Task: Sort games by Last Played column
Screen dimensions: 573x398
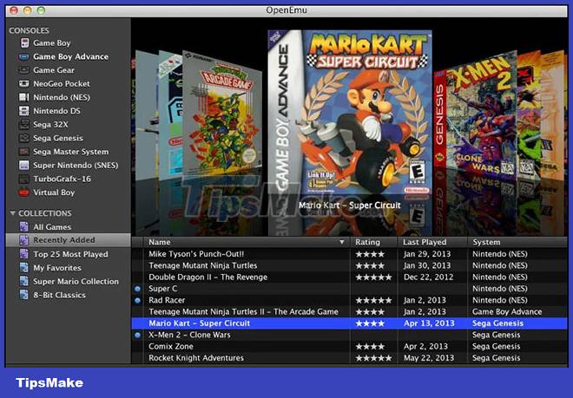Action: tap(432, 242)
